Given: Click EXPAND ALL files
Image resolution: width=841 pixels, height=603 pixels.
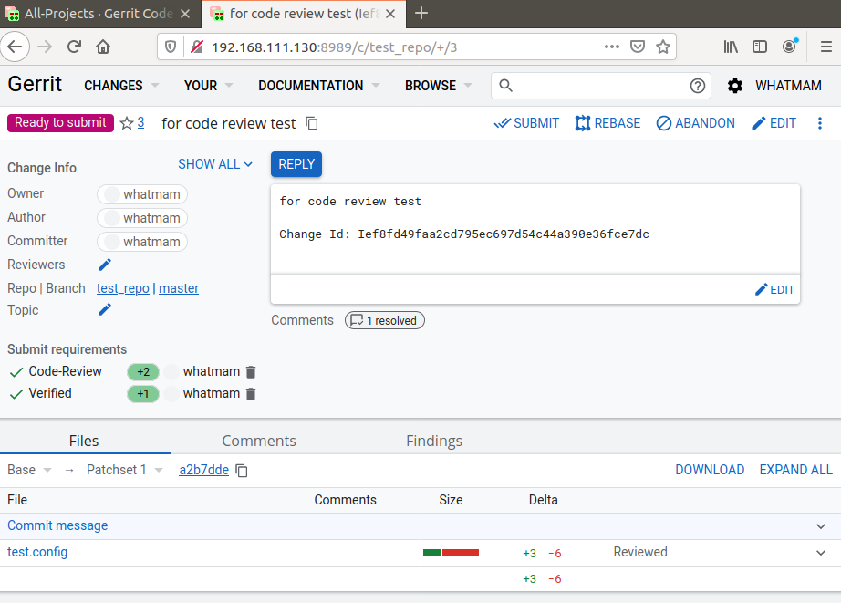Looking at the screenshot, I should pyautogui.click(x=796, y=470).
